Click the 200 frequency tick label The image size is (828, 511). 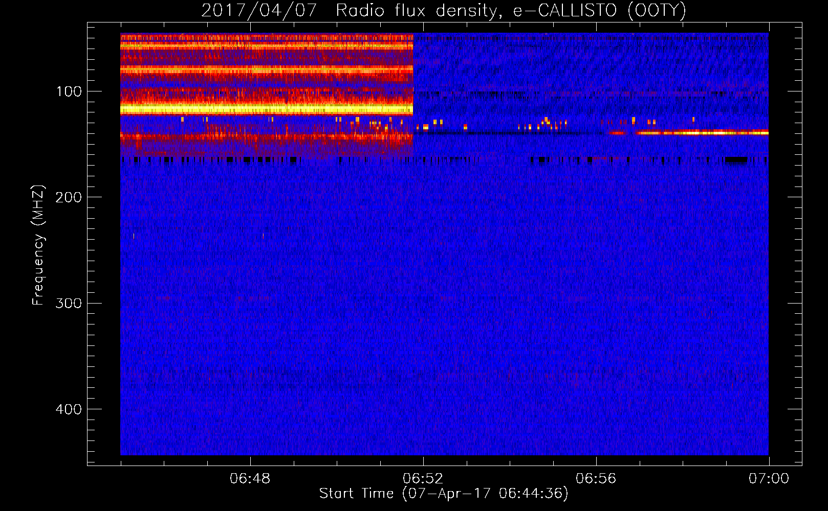(x=69, y=197)
